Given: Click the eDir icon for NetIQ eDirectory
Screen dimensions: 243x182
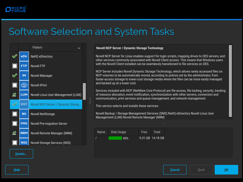Looking at the screenshot, I should click(x=24, y=56).
